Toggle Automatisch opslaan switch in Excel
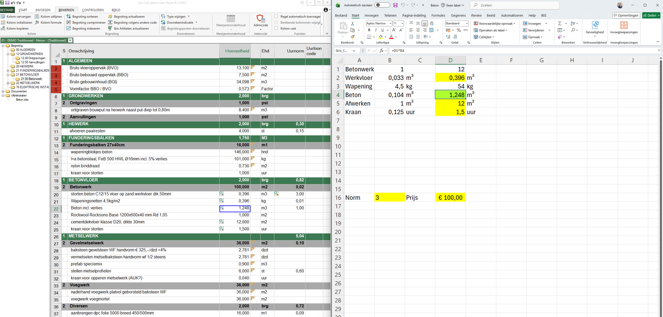663x317 pixels. (382, 5)
